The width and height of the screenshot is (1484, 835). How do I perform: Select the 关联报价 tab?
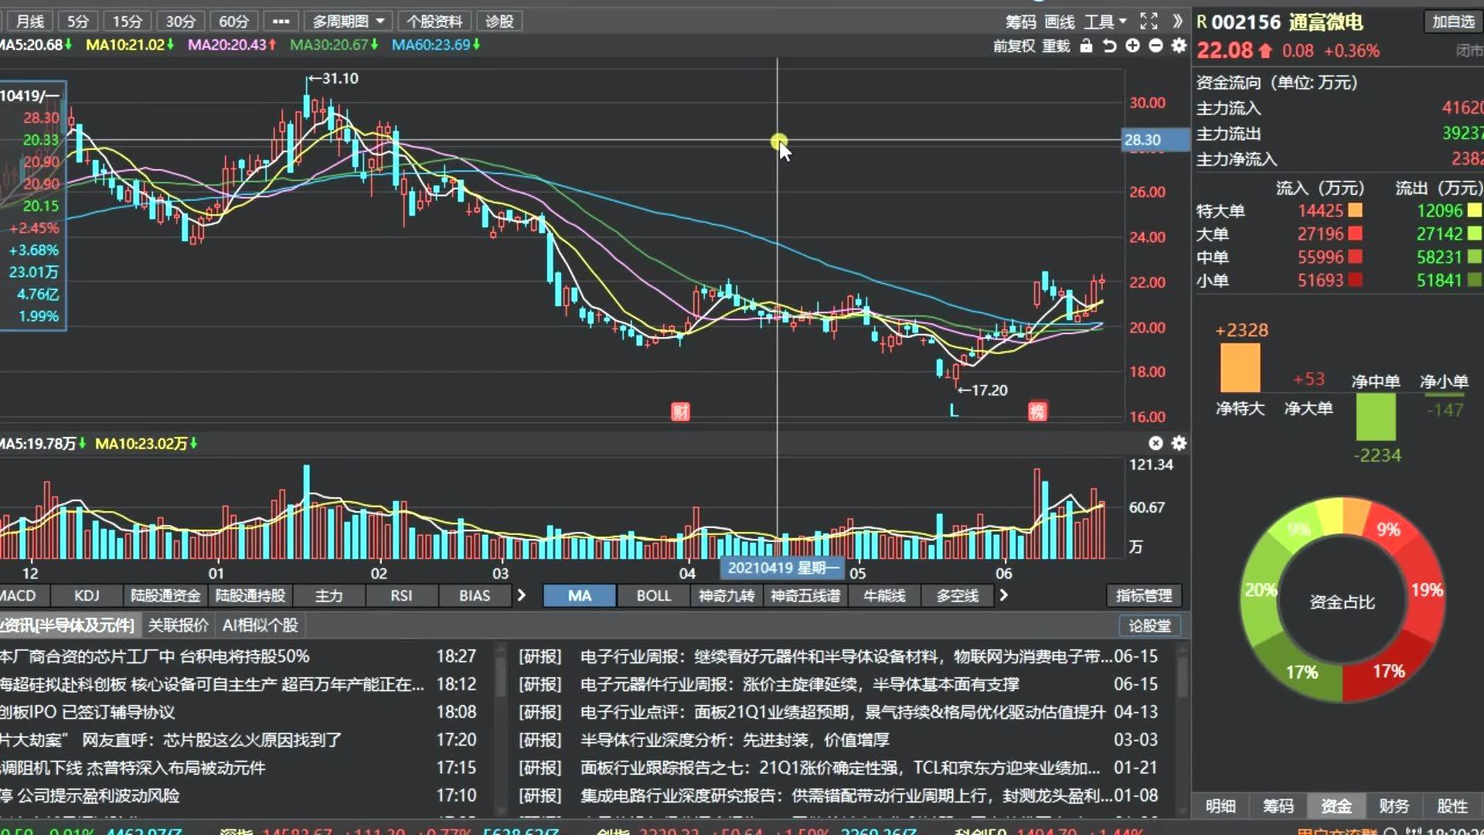pyautogui.click(x=178, y=625)
